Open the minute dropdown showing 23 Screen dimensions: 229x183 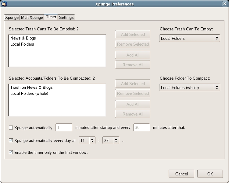coord(111,140)
